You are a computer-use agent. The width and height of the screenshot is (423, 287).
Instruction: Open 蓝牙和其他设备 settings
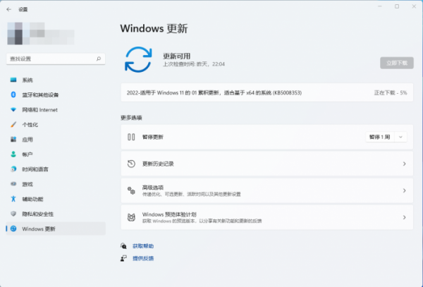pyautogui.click(x=56, y=94)
